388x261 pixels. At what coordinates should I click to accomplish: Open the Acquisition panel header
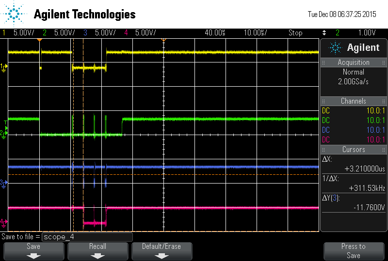pyautogui.click(x=354, y=62)
